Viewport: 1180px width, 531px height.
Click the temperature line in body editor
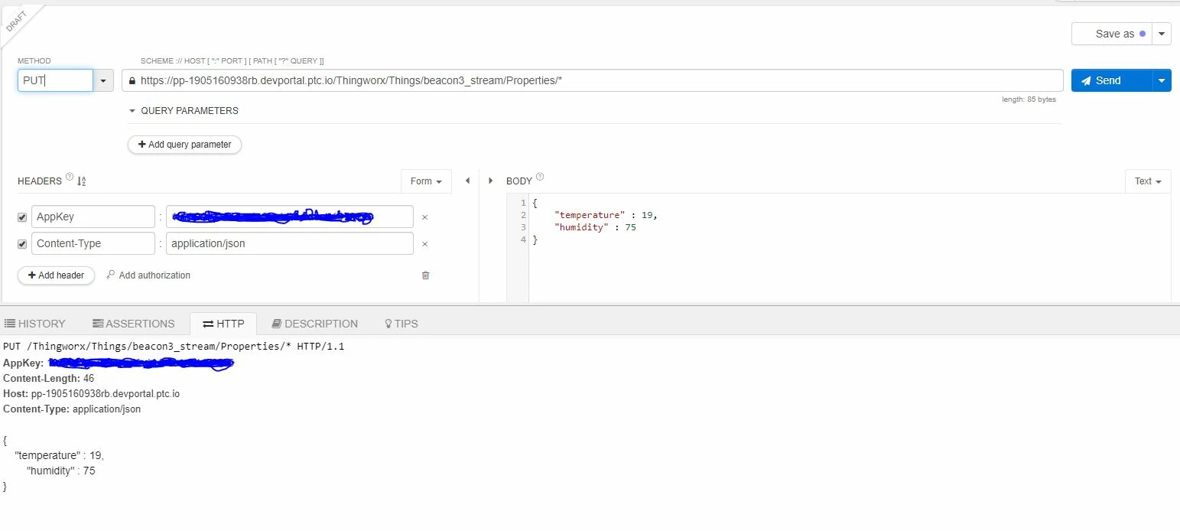click(x=606, y=215)
